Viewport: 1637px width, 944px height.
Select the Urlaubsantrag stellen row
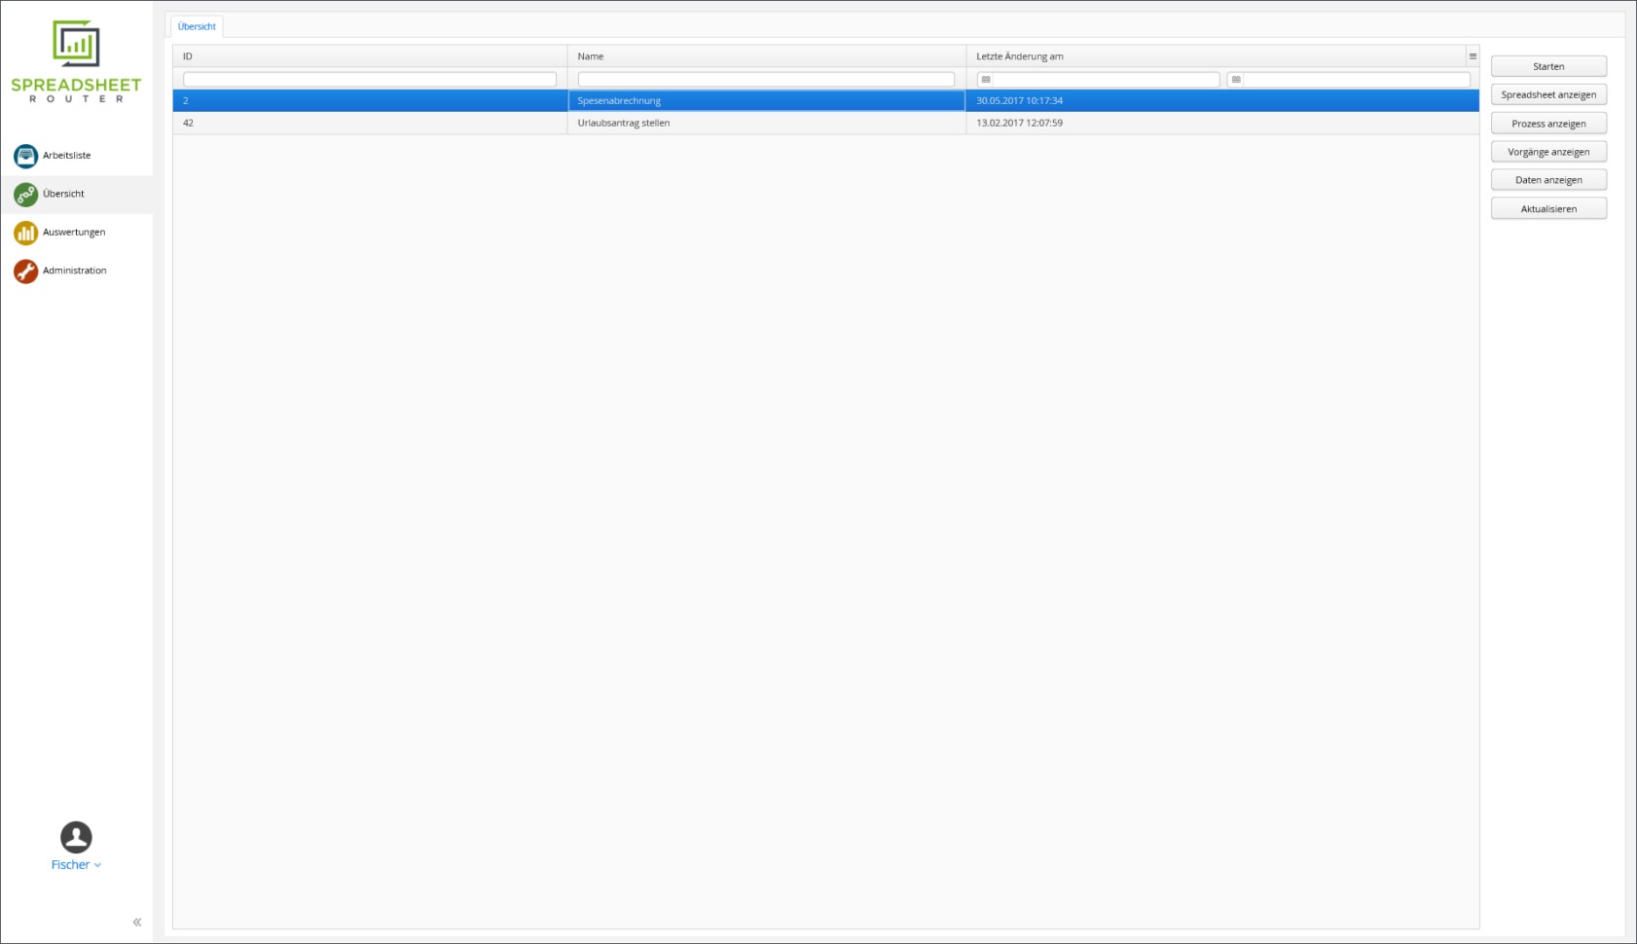(x=826, y=123)
